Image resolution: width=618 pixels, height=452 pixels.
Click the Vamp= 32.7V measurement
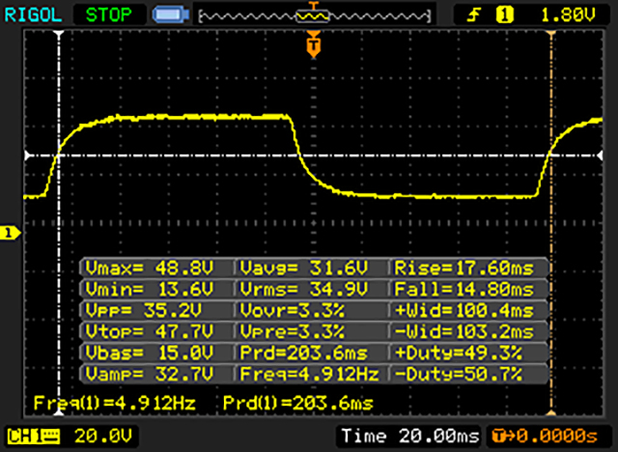(x=150, y=374)
